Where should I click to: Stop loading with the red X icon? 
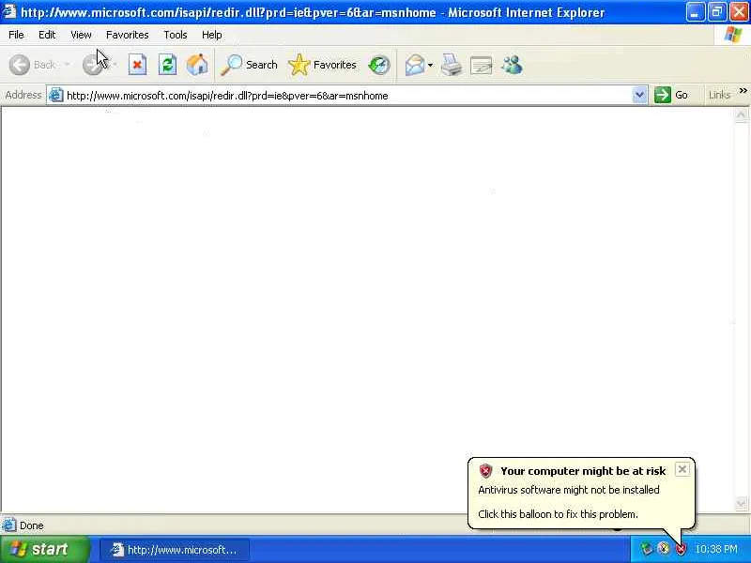(x=137, y=65)
